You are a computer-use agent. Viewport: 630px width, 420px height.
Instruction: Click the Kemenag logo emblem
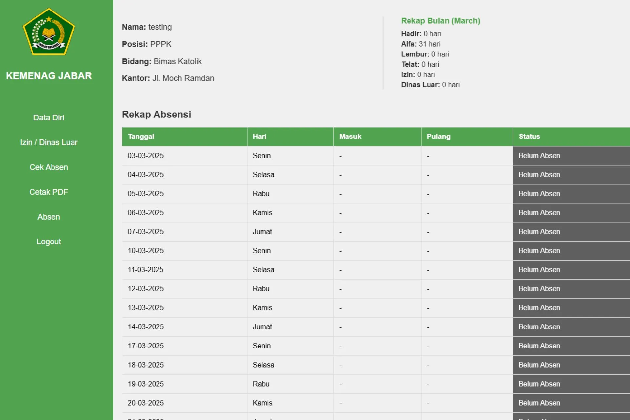49,32
